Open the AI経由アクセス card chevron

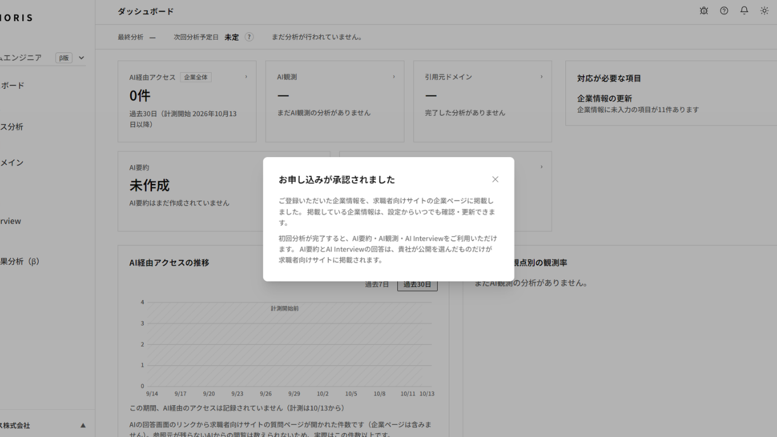(x=246, y=77)
